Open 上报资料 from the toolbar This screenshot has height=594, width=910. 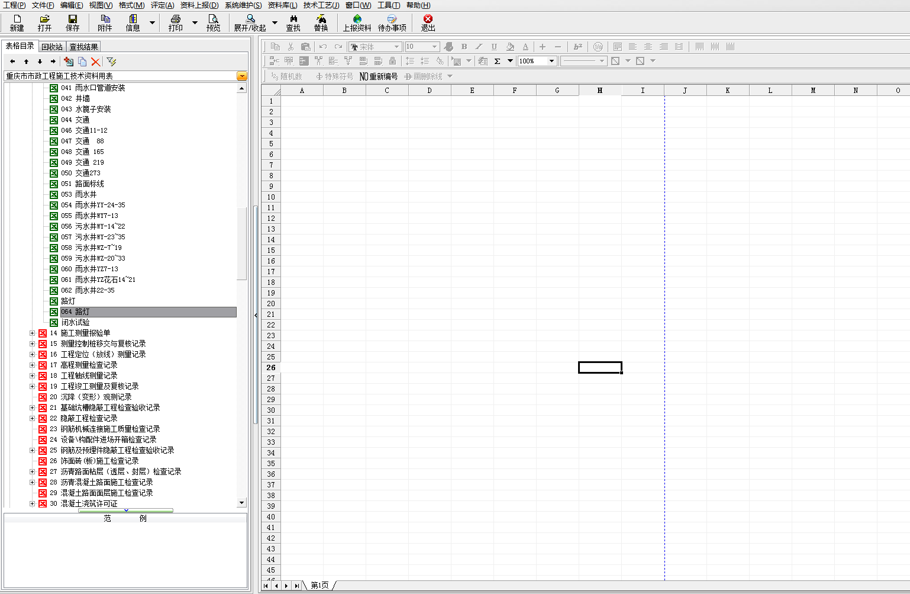(x=357, y=23)
